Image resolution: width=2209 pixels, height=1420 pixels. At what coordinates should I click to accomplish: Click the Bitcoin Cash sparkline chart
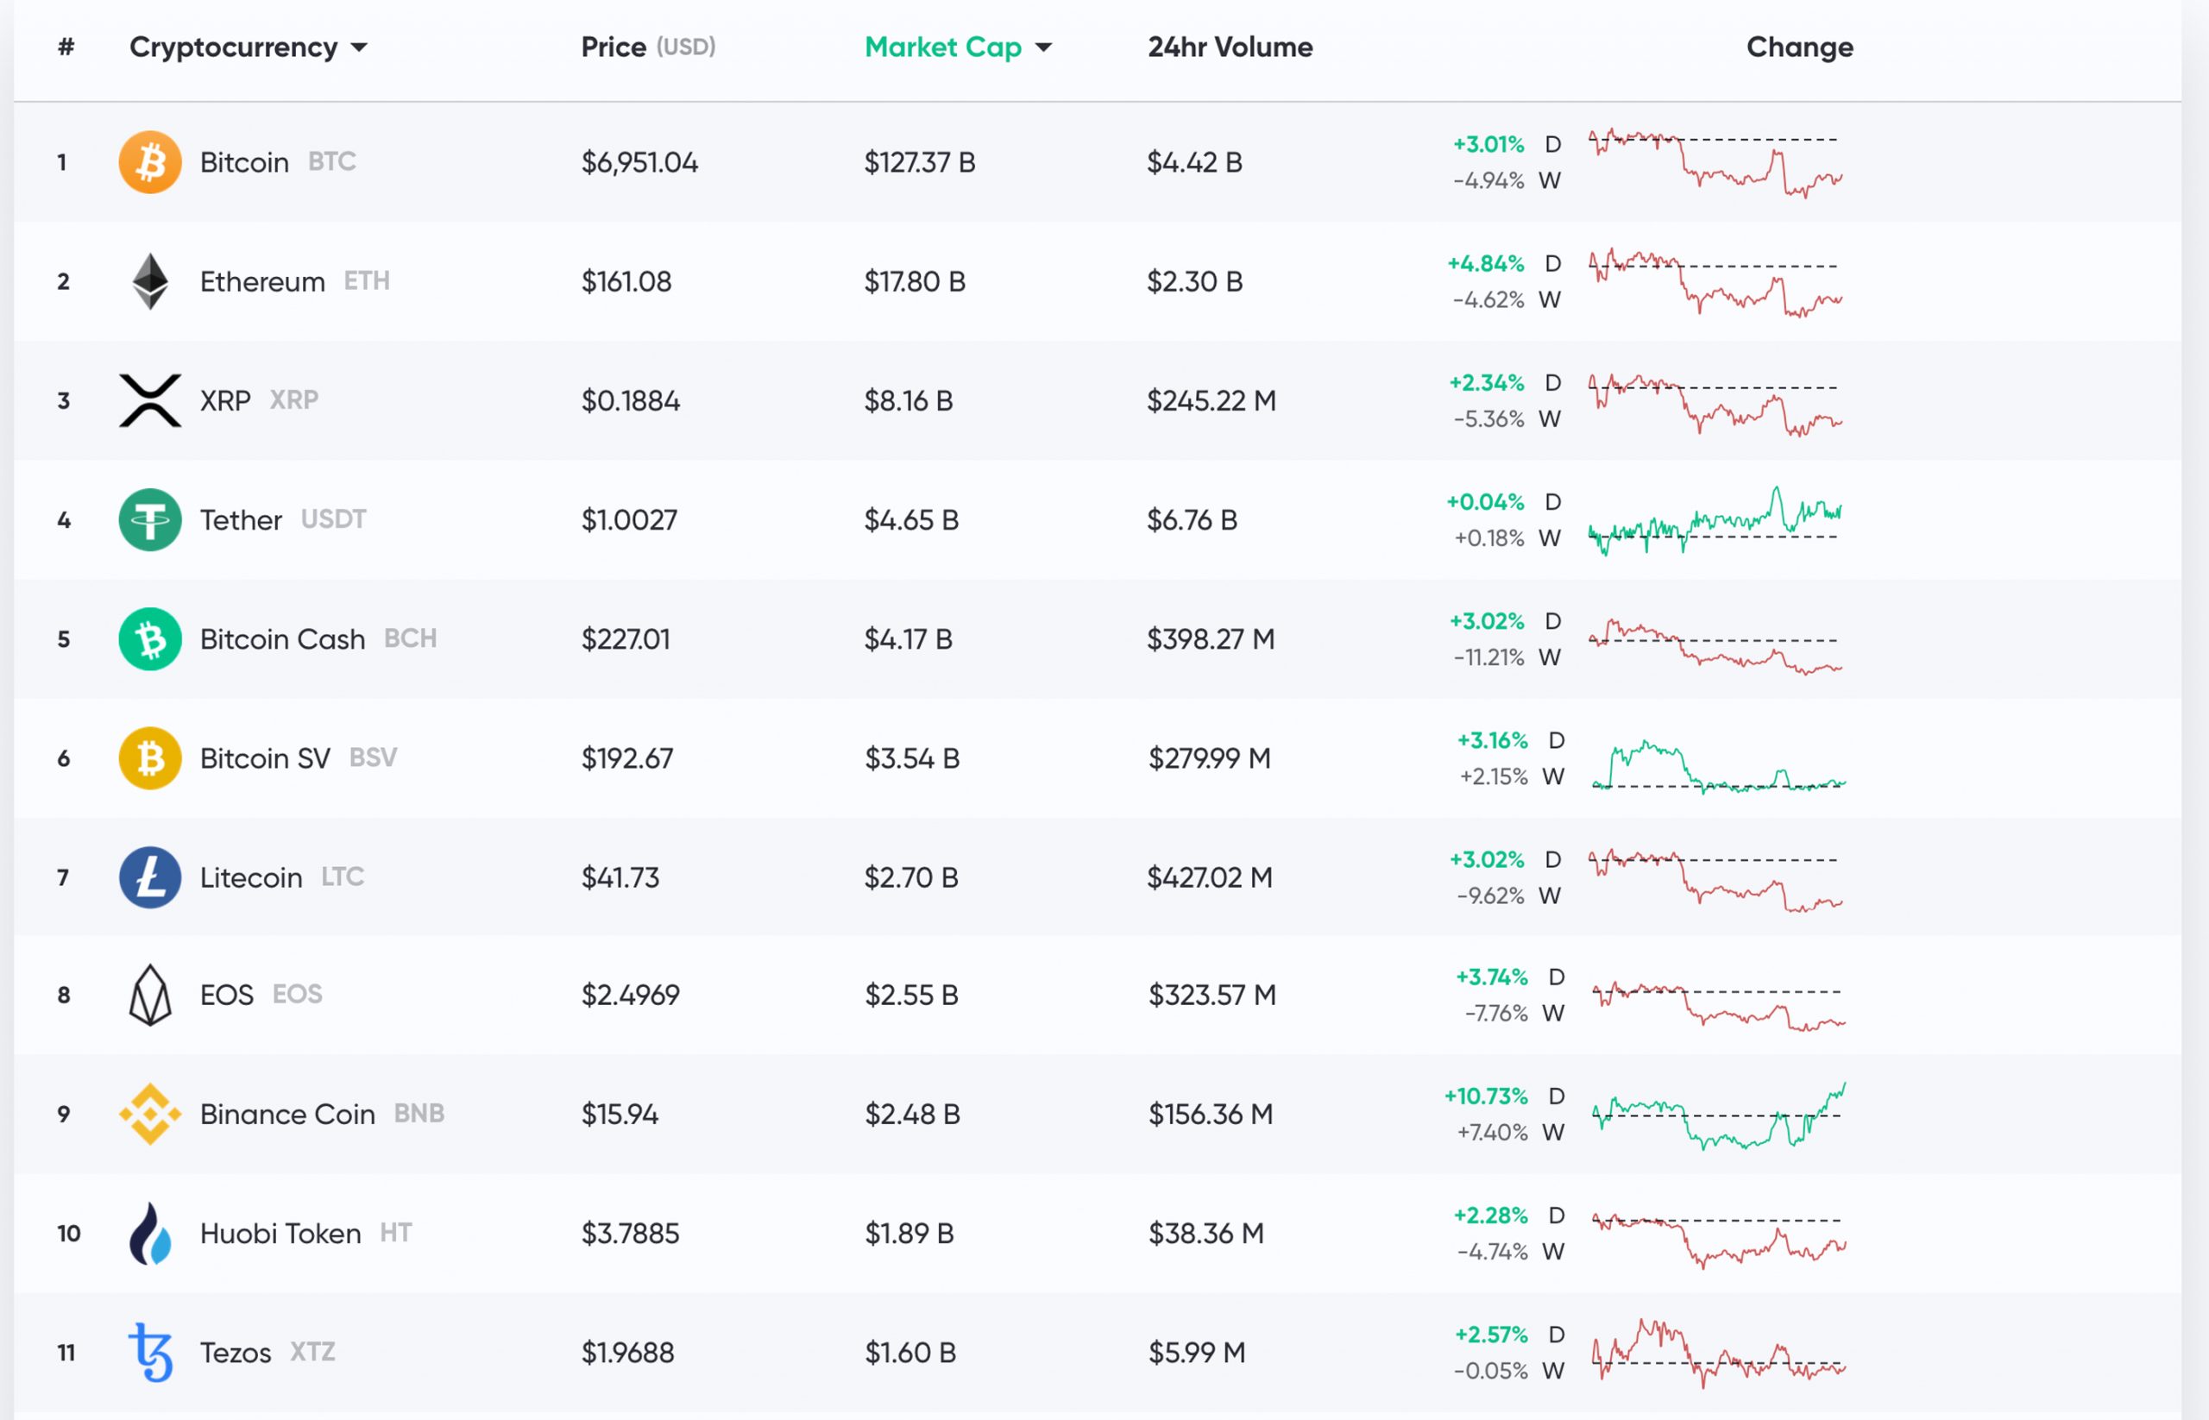[1715, 645]
